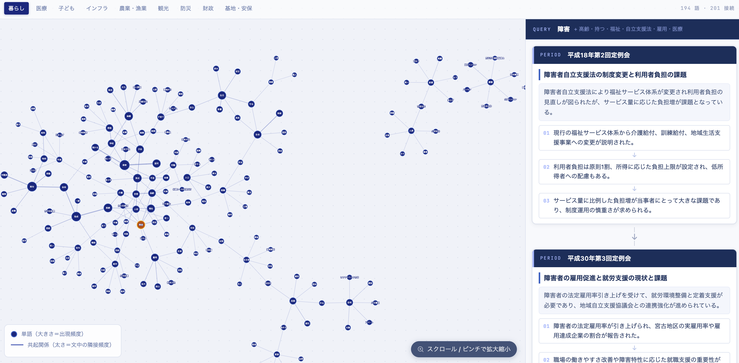This screenshot has width=739, height=363.
Task: Select the 家庭 node
Action: (x=109, y=128)
